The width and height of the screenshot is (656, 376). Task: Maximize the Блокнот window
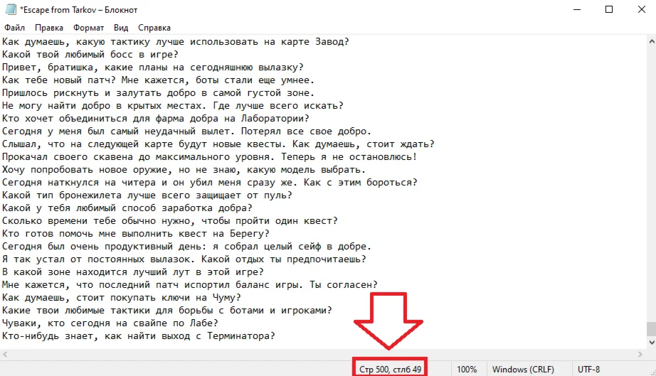point(609,10)
